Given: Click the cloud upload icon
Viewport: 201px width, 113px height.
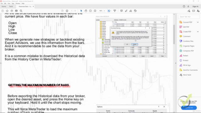Looking at the screenshot, I should pyautogui.click(x=12, y=11).
